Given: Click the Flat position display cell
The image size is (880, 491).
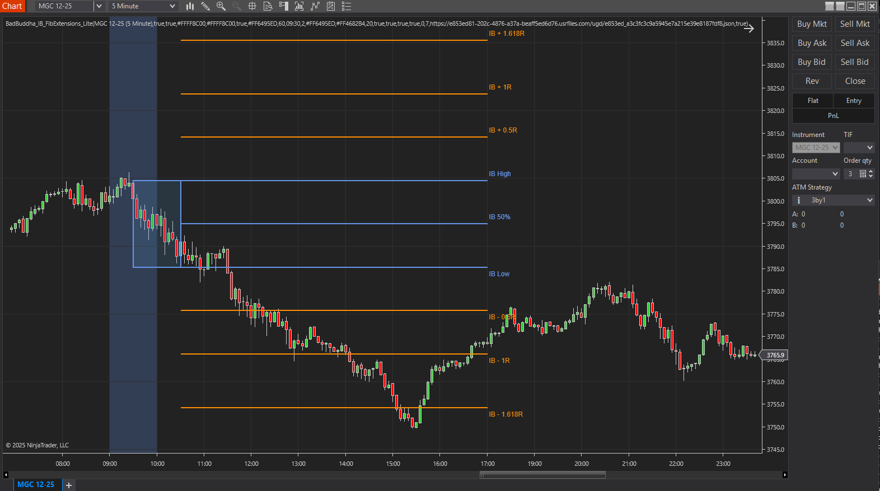Looking at the screenshot, I should [813, 101].
